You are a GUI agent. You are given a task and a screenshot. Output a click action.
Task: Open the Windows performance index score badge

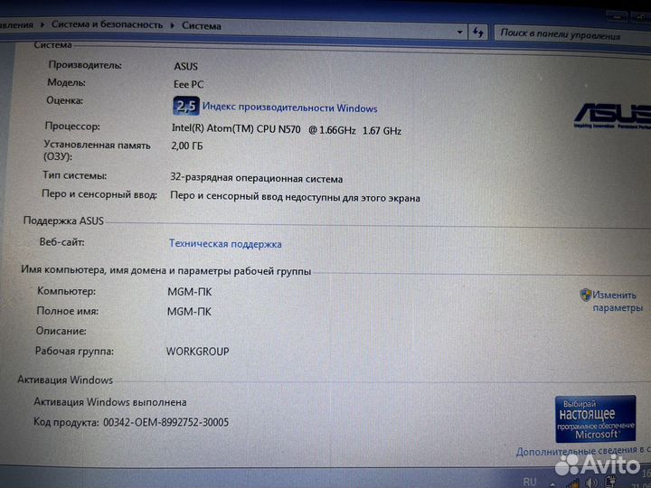(186, 107)
